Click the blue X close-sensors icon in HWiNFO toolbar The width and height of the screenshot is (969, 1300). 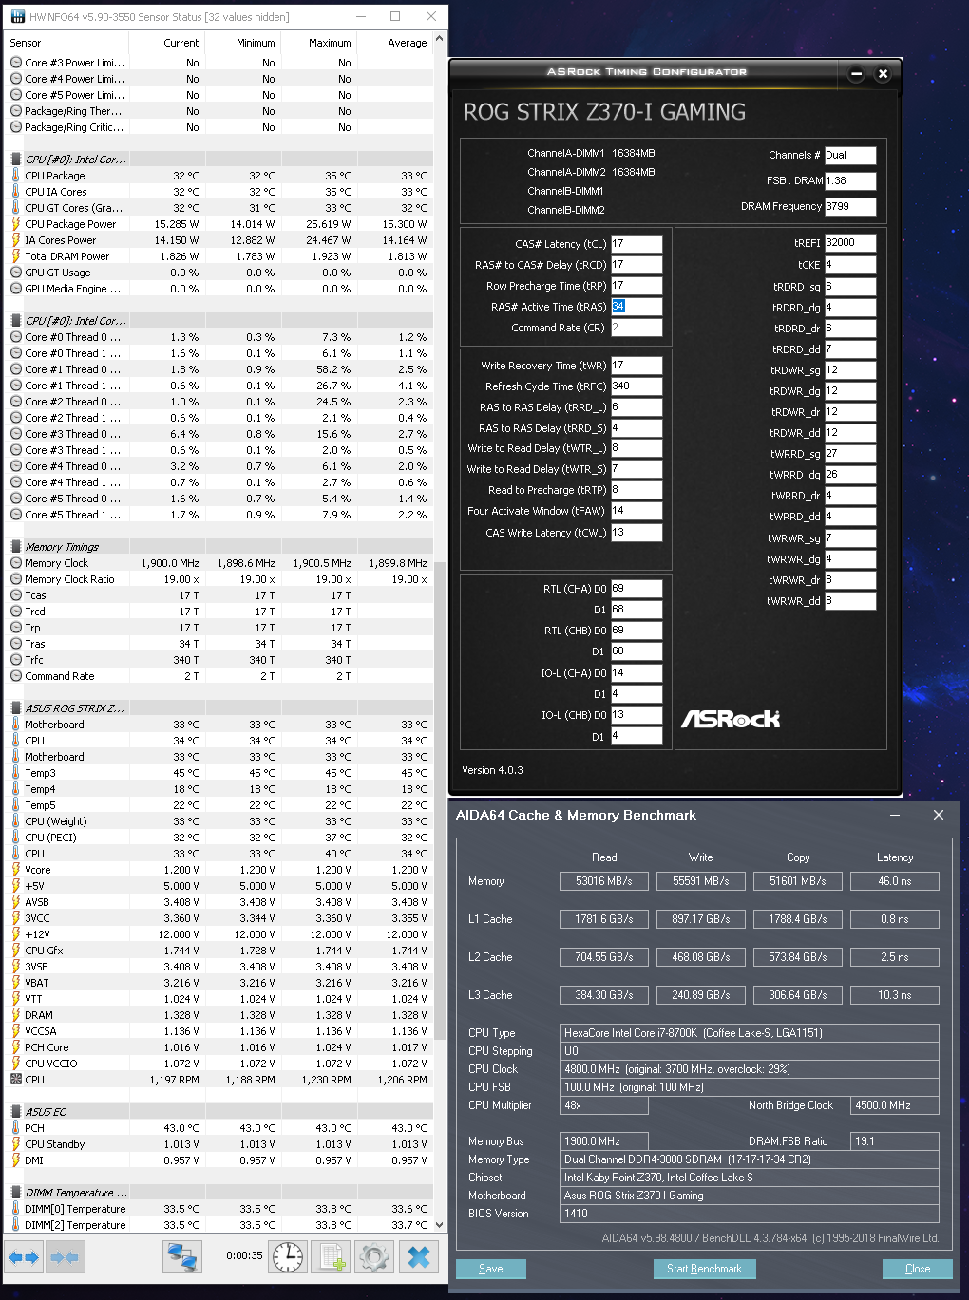pyautogui.click(x=418, y=1257)
